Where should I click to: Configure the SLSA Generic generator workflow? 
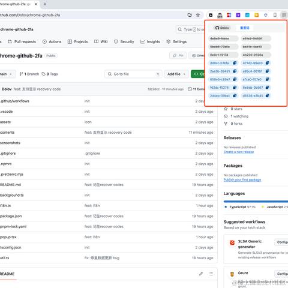(281, 242)
